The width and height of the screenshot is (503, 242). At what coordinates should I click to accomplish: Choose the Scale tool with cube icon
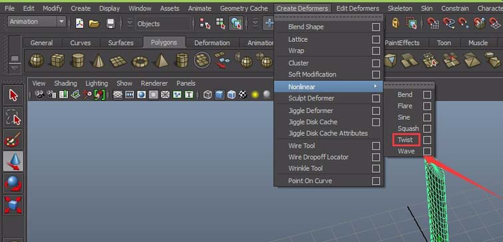[13, 205]
